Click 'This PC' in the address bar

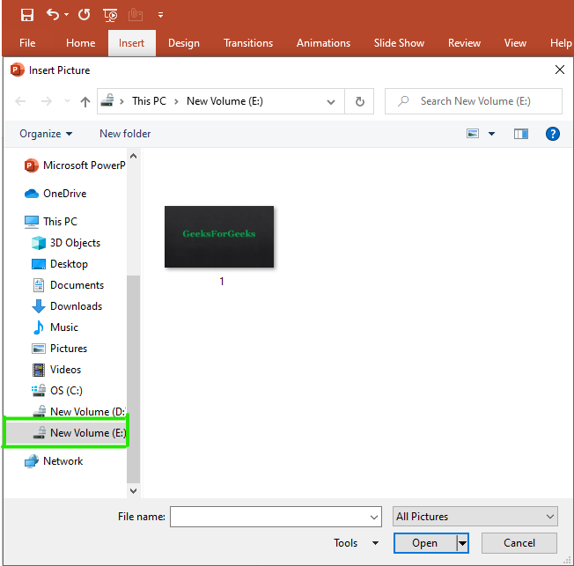point(149,101)
